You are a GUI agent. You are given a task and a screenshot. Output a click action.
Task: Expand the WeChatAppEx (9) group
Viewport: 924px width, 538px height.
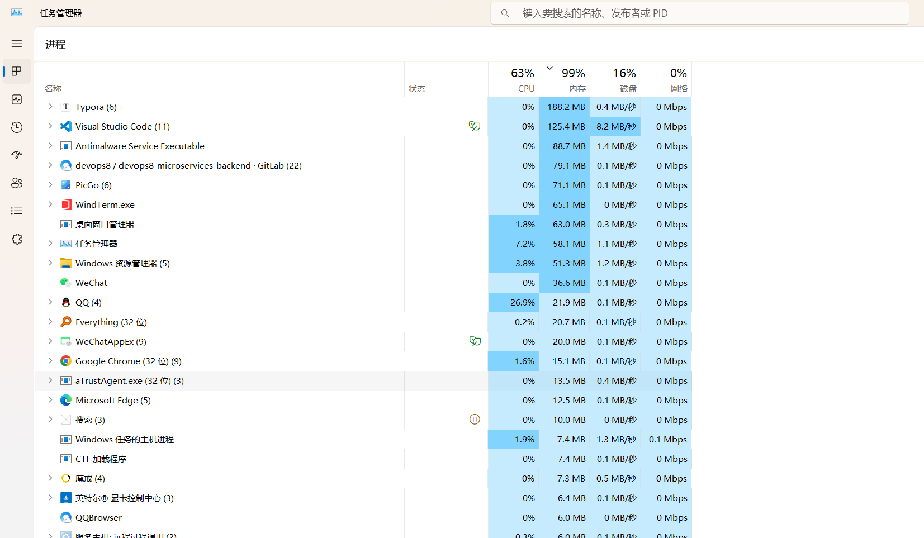coord(50,341)
